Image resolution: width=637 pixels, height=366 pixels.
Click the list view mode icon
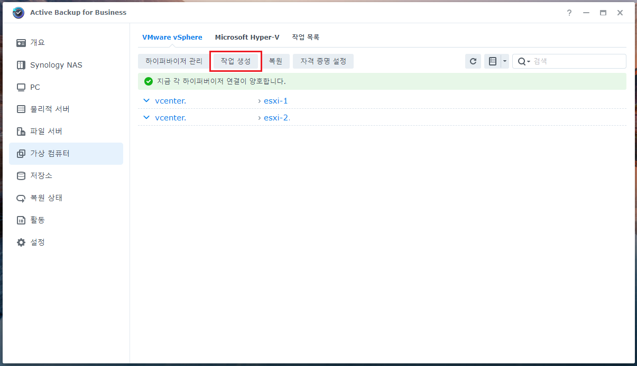(x=492, y=61)
